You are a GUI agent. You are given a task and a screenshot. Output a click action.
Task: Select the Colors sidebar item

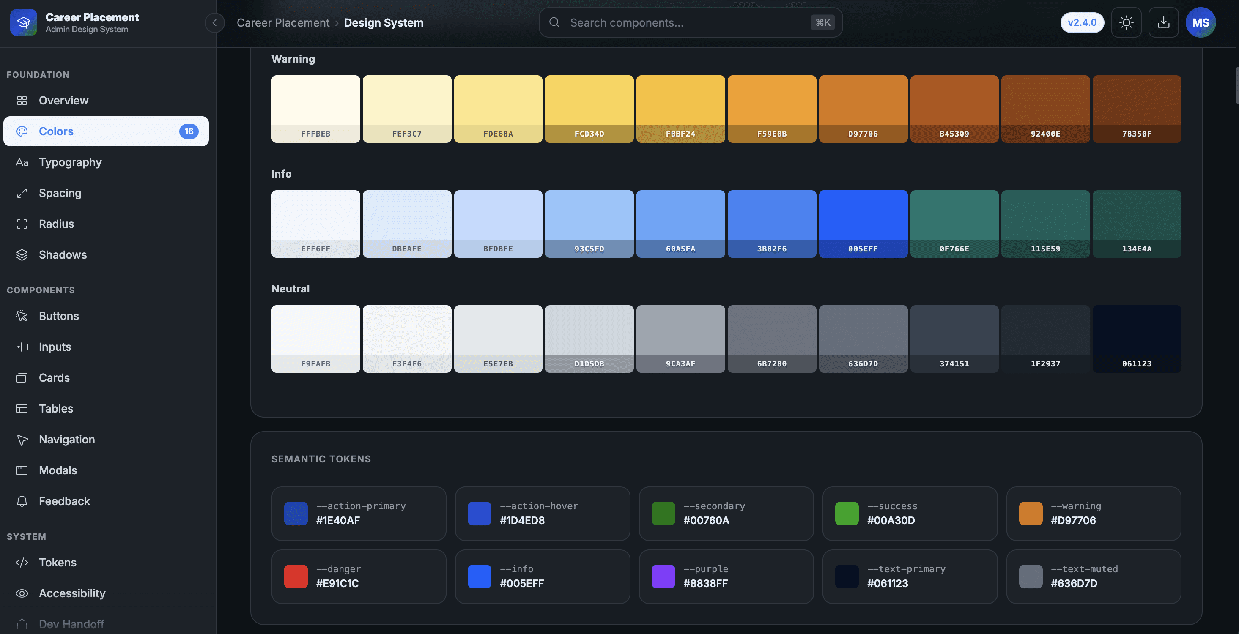[106, 132]
